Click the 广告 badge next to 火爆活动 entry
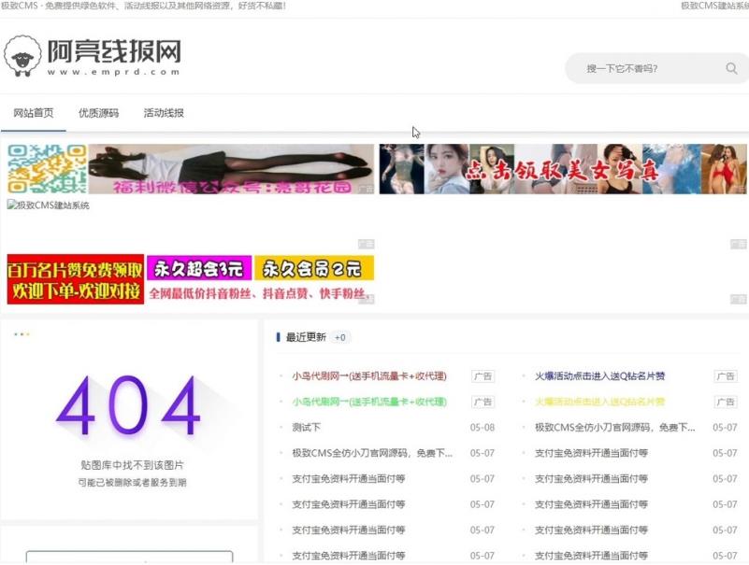 pyautogui.click(x=725, y=376)
